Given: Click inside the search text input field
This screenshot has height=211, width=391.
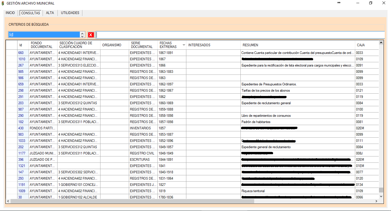Looking at the screenshot, I should pyautogui.click(x=200, y=35).
